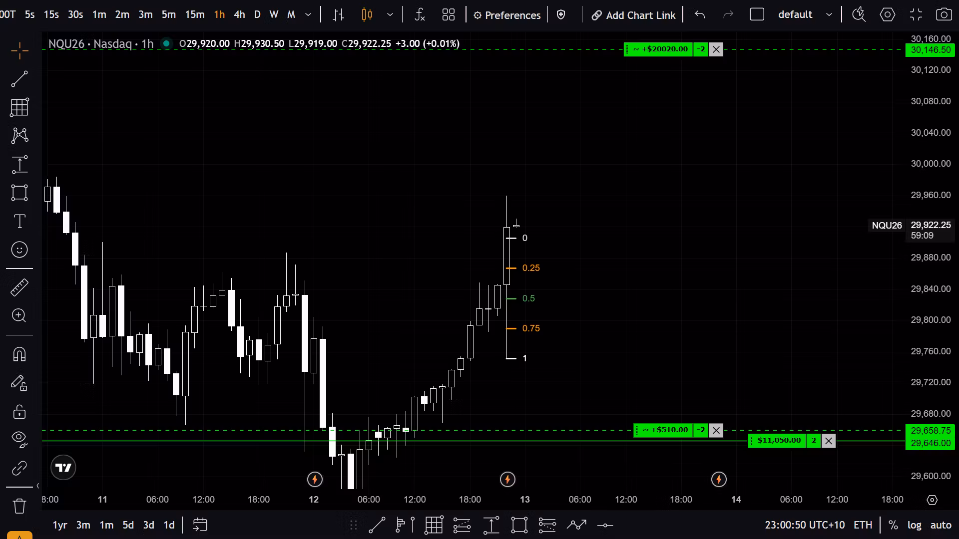959x539 pixels.
Task: Switch to the 4h timeframe
Action: [239, 15]
